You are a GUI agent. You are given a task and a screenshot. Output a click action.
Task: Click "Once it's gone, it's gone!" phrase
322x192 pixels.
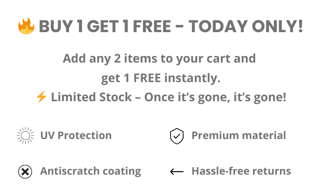[215, 97]
